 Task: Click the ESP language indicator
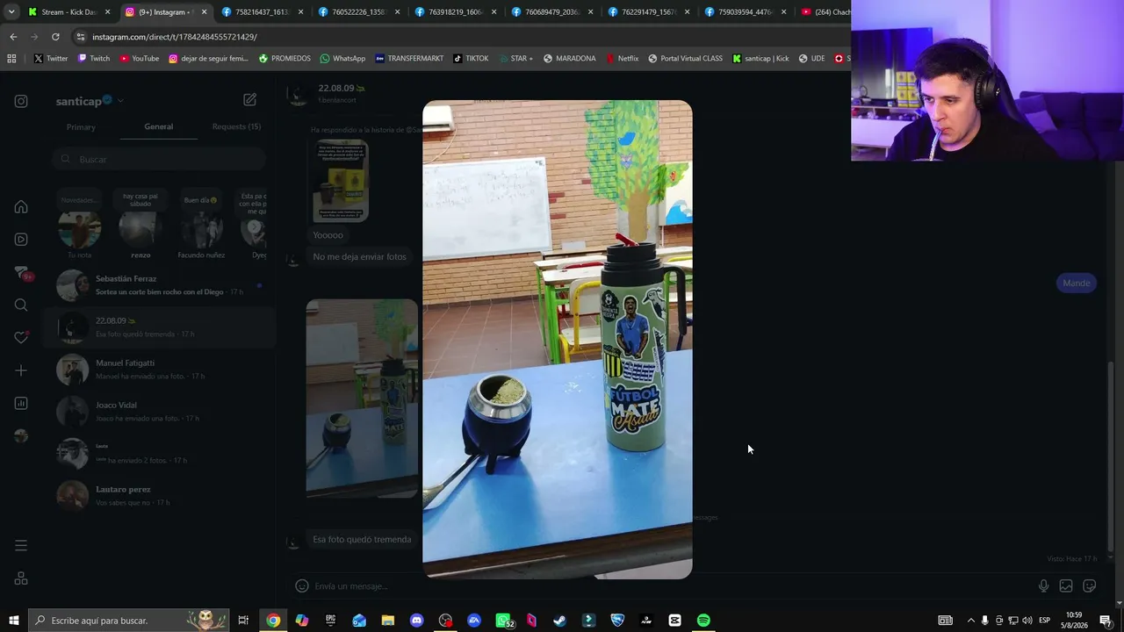pos(1044,621)
